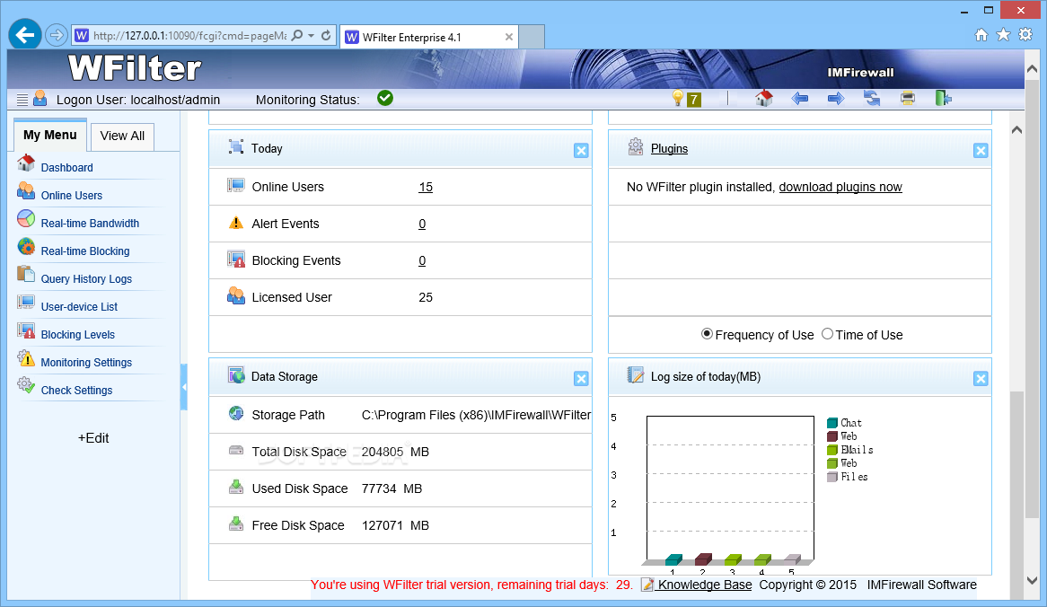Click the blue right arrow forward icon

tap(836, 99)
